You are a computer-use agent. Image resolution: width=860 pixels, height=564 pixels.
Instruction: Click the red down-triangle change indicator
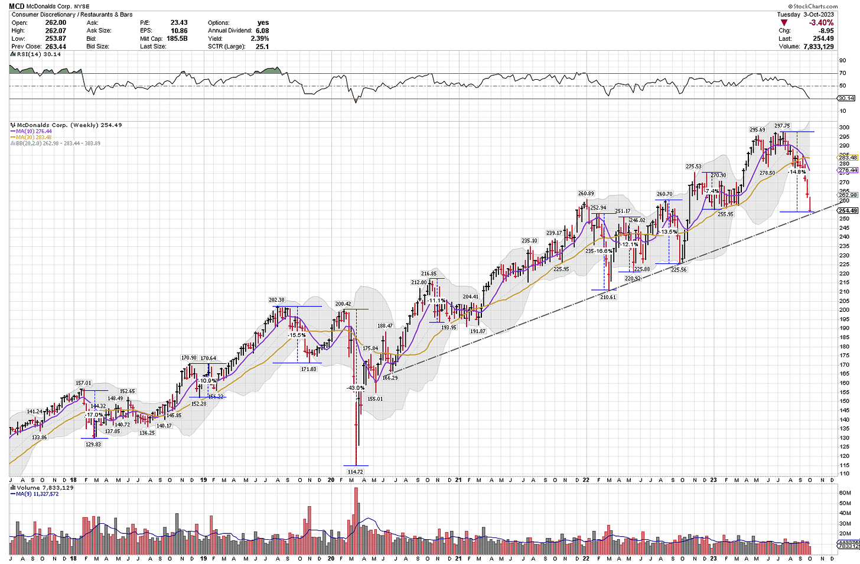point(784,22)
